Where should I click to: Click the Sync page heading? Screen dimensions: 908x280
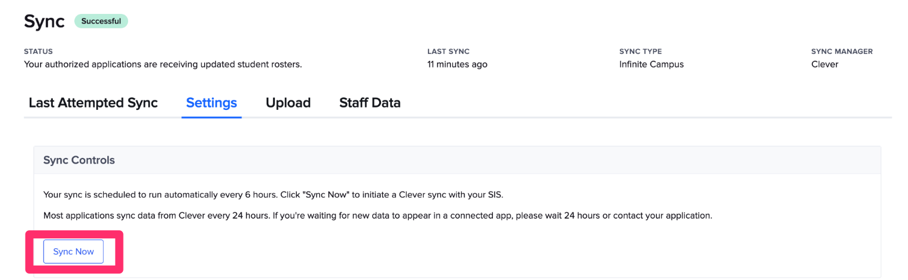(x=44, y=22)
